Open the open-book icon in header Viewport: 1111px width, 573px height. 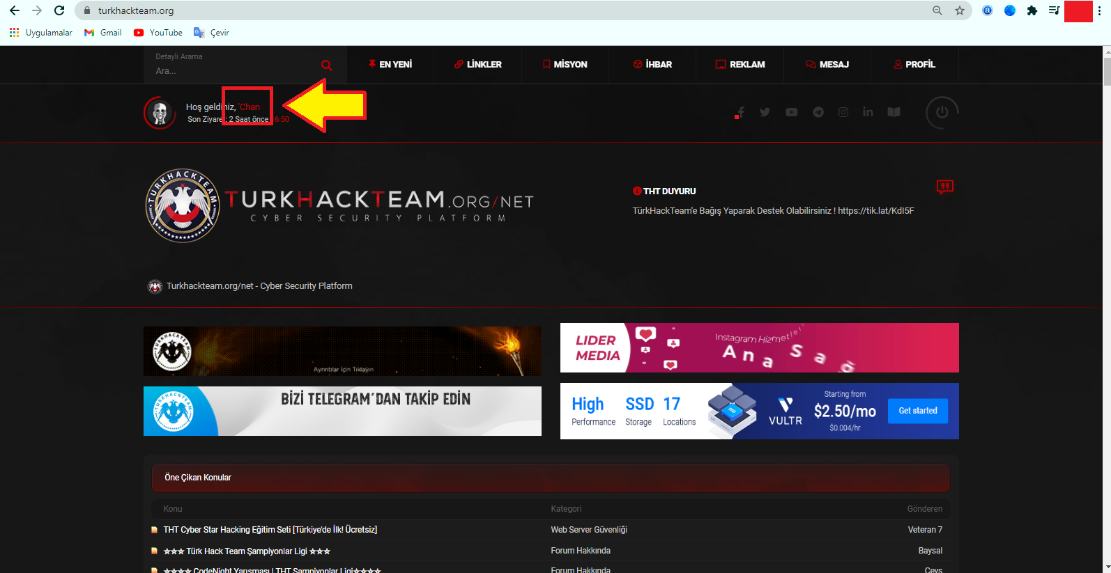(894, 112)
